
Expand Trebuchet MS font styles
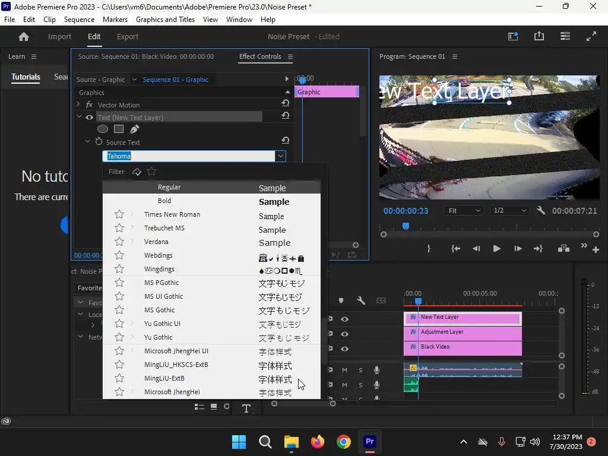tap(132, 227)
